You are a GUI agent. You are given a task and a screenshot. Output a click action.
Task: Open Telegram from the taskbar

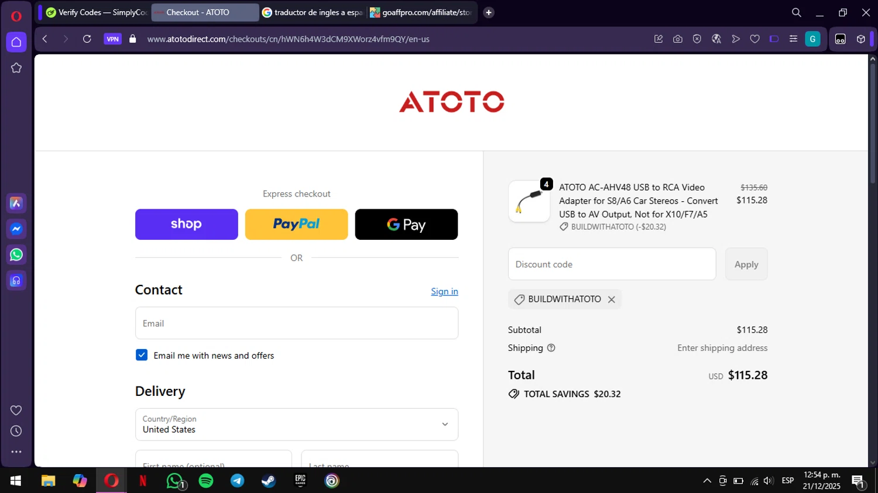(x=238, y=481)
